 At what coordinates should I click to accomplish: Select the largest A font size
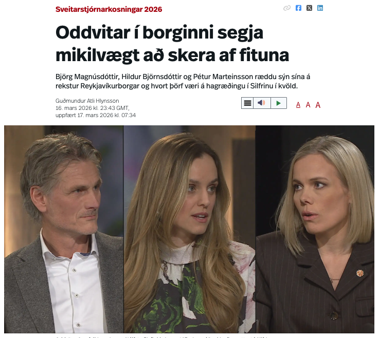coord(318,105)
